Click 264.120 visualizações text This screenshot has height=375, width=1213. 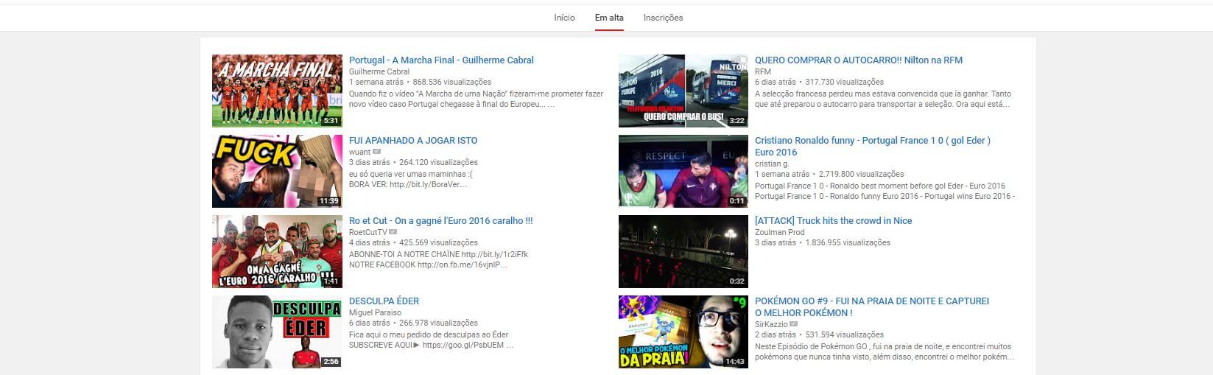[438, 163]
